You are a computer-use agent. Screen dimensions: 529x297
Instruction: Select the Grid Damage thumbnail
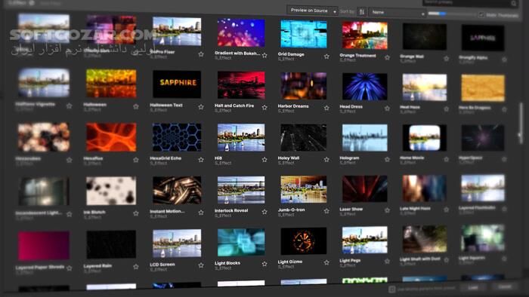point(304,35)
